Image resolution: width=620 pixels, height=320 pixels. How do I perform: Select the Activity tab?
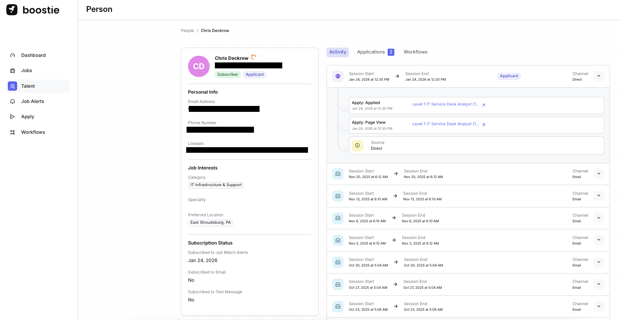click(337, 52)
